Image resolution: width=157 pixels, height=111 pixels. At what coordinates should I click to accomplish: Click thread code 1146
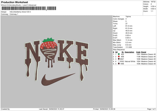coord(138,57)
